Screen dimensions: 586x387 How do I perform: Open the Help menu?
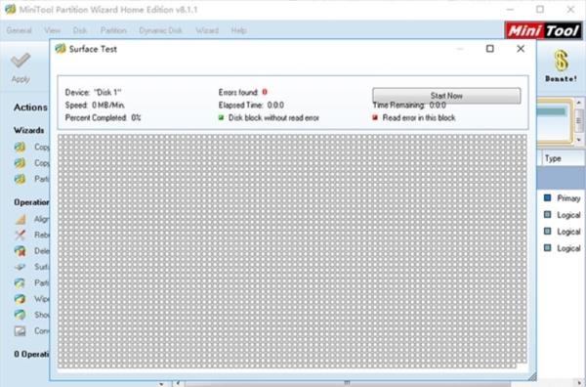pos(238,30)
